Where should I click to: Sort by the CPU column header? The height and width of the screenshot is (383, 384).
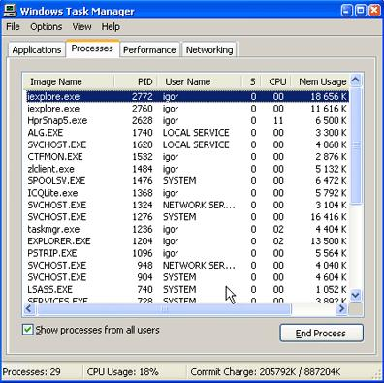(276, 81)
